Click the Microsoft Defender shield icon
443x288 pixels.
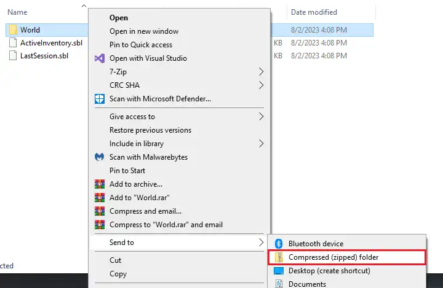coord(99,99)
